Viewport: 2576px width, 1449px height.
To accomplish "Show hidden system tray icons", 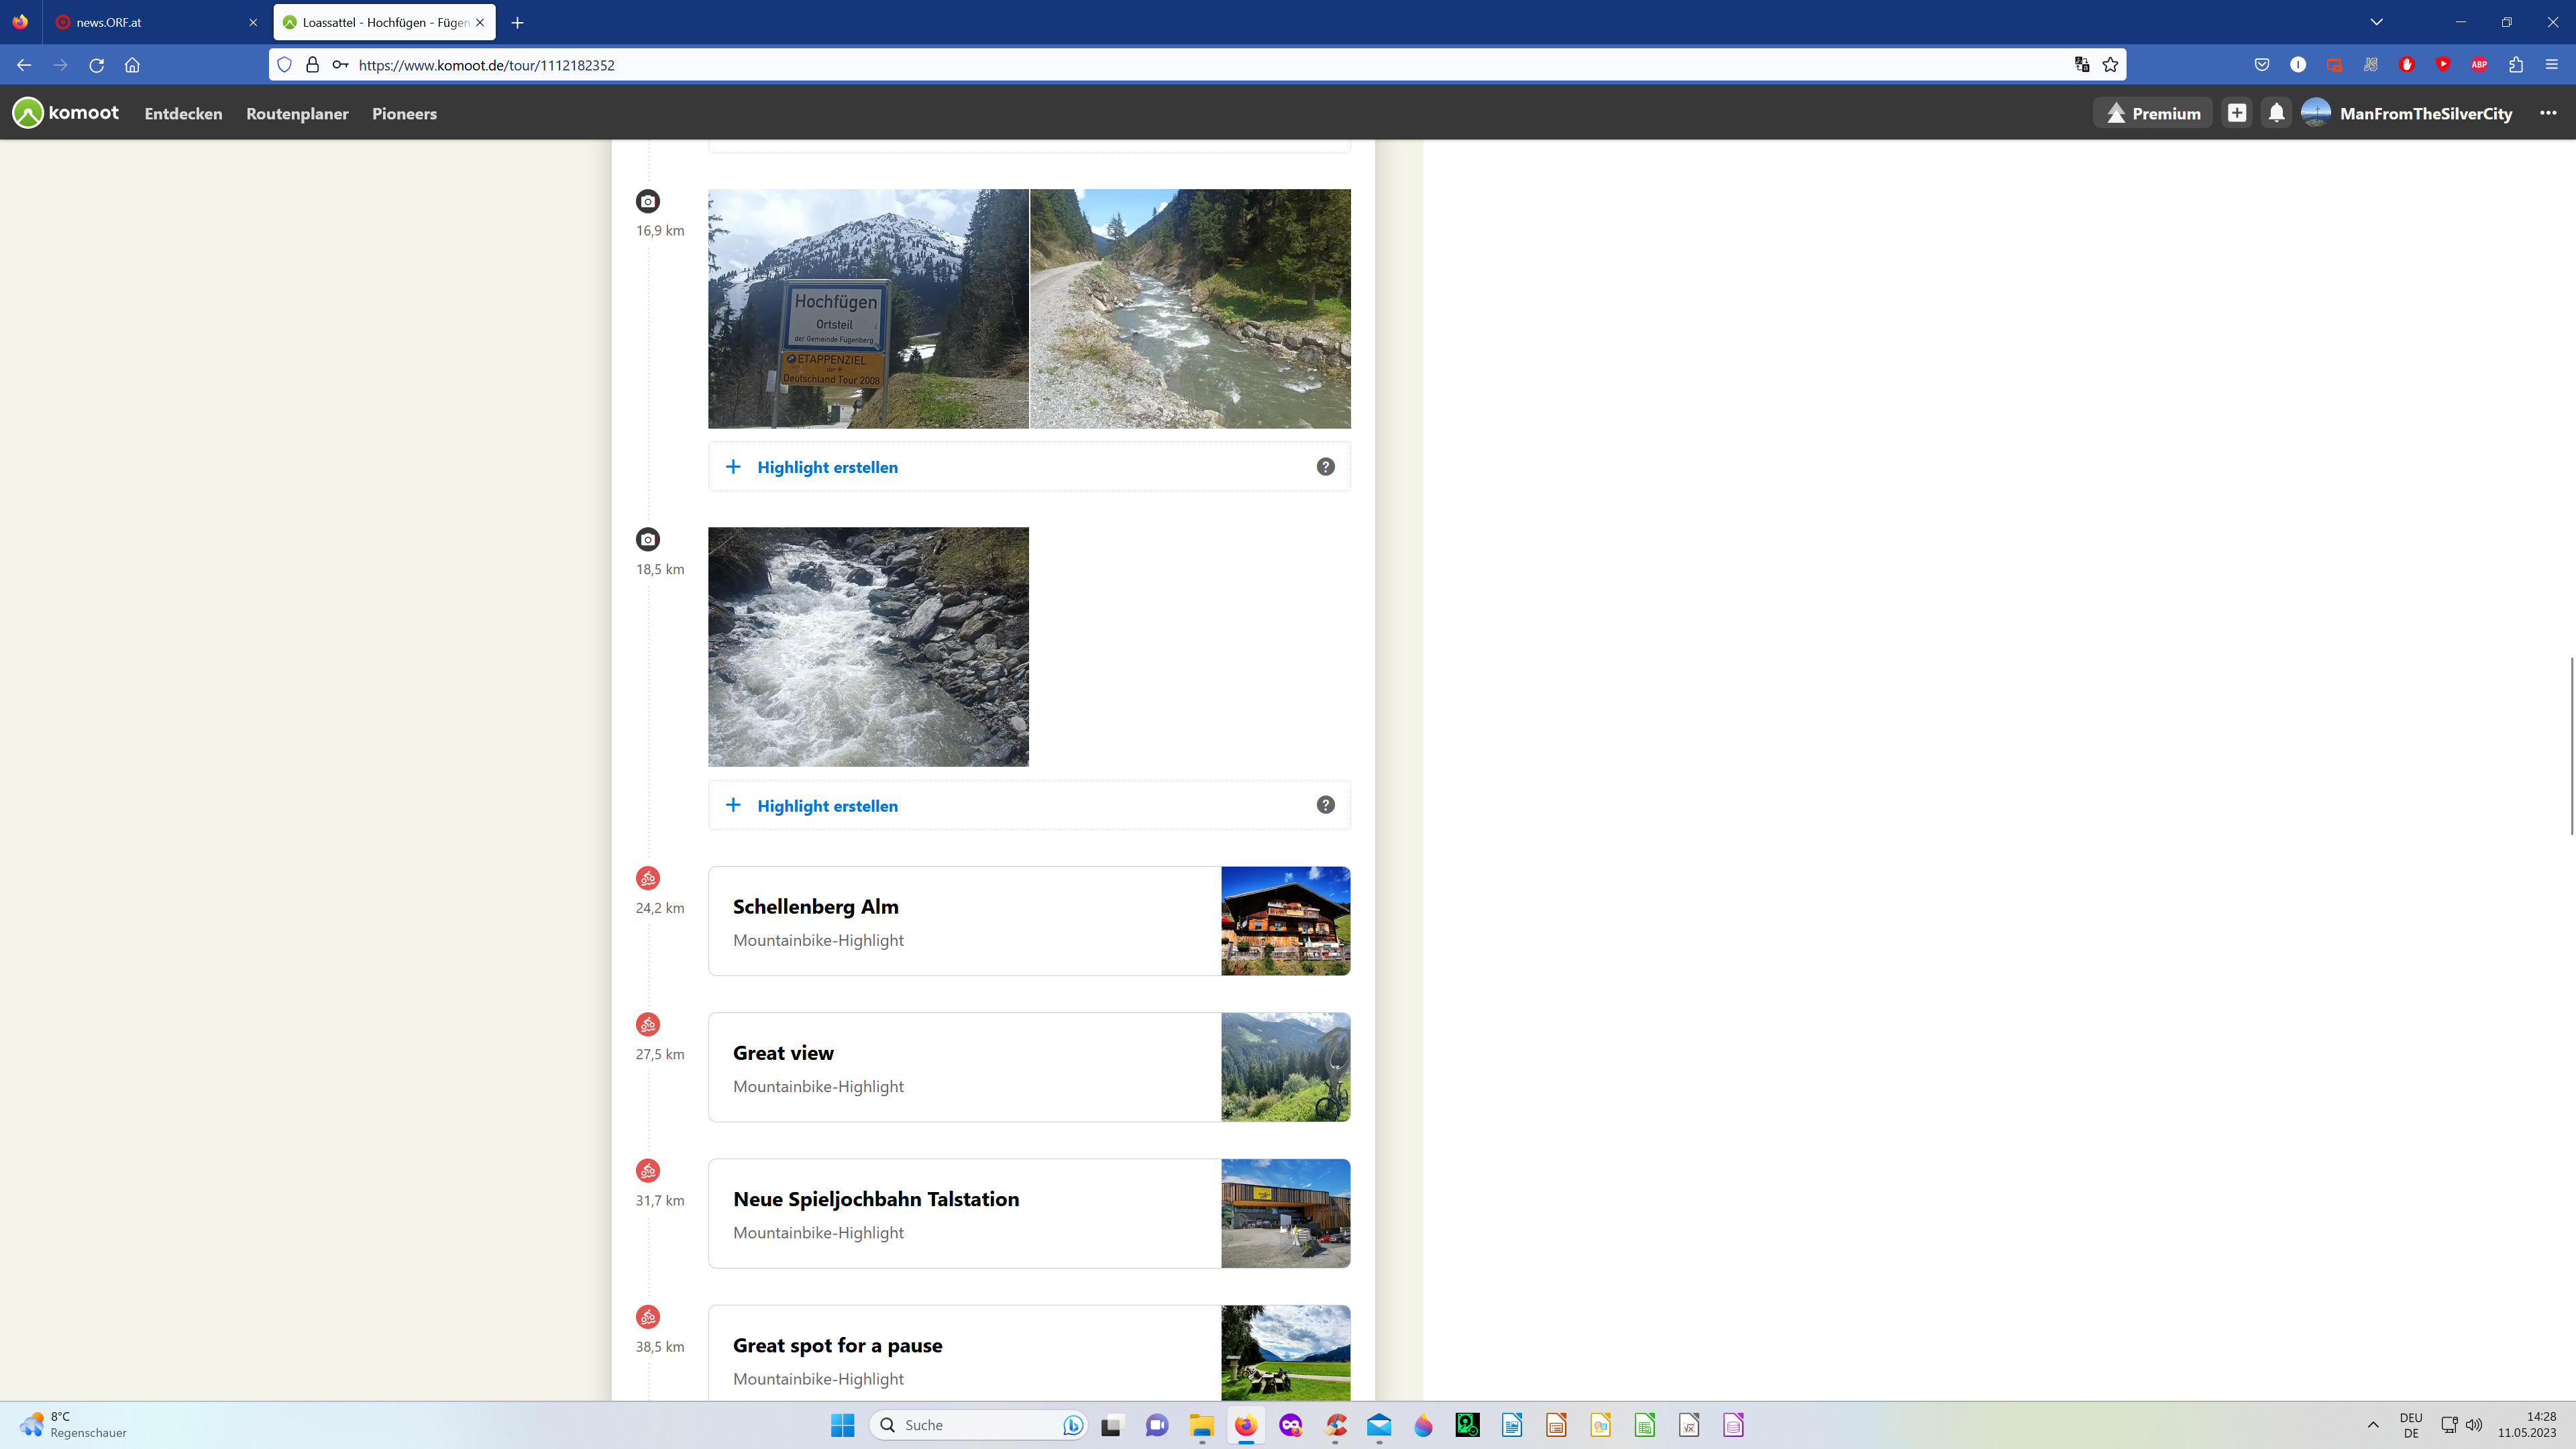I will pos(2373,1425).
